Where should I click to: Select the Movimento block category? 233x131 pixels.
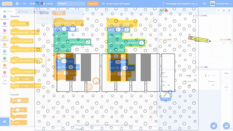pyautogui.click(x=5, y=17)
